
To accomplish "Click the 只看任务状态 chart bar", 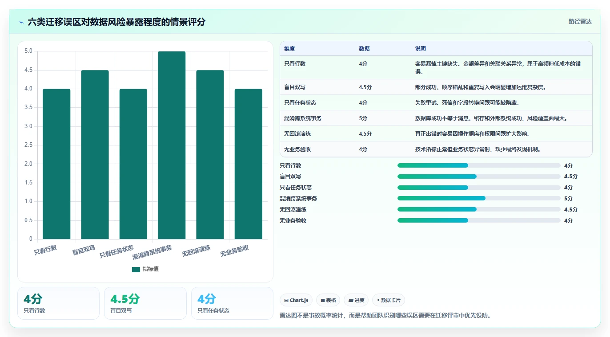I will pos(133,164).
